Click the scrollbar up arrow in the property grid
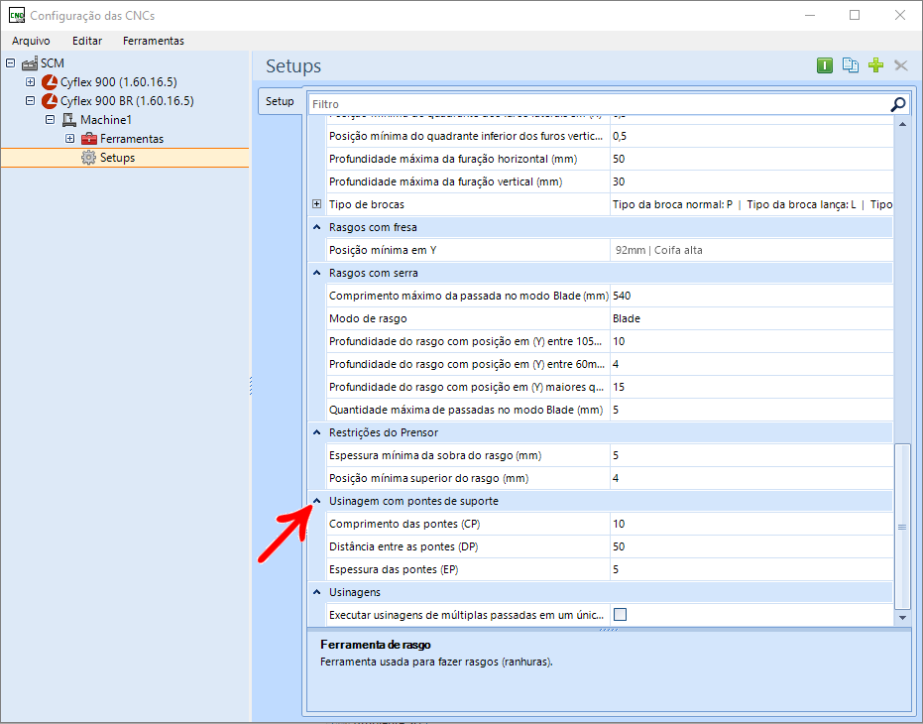The width and height of the screenshot is (923, 724). (x=902, y=124)
